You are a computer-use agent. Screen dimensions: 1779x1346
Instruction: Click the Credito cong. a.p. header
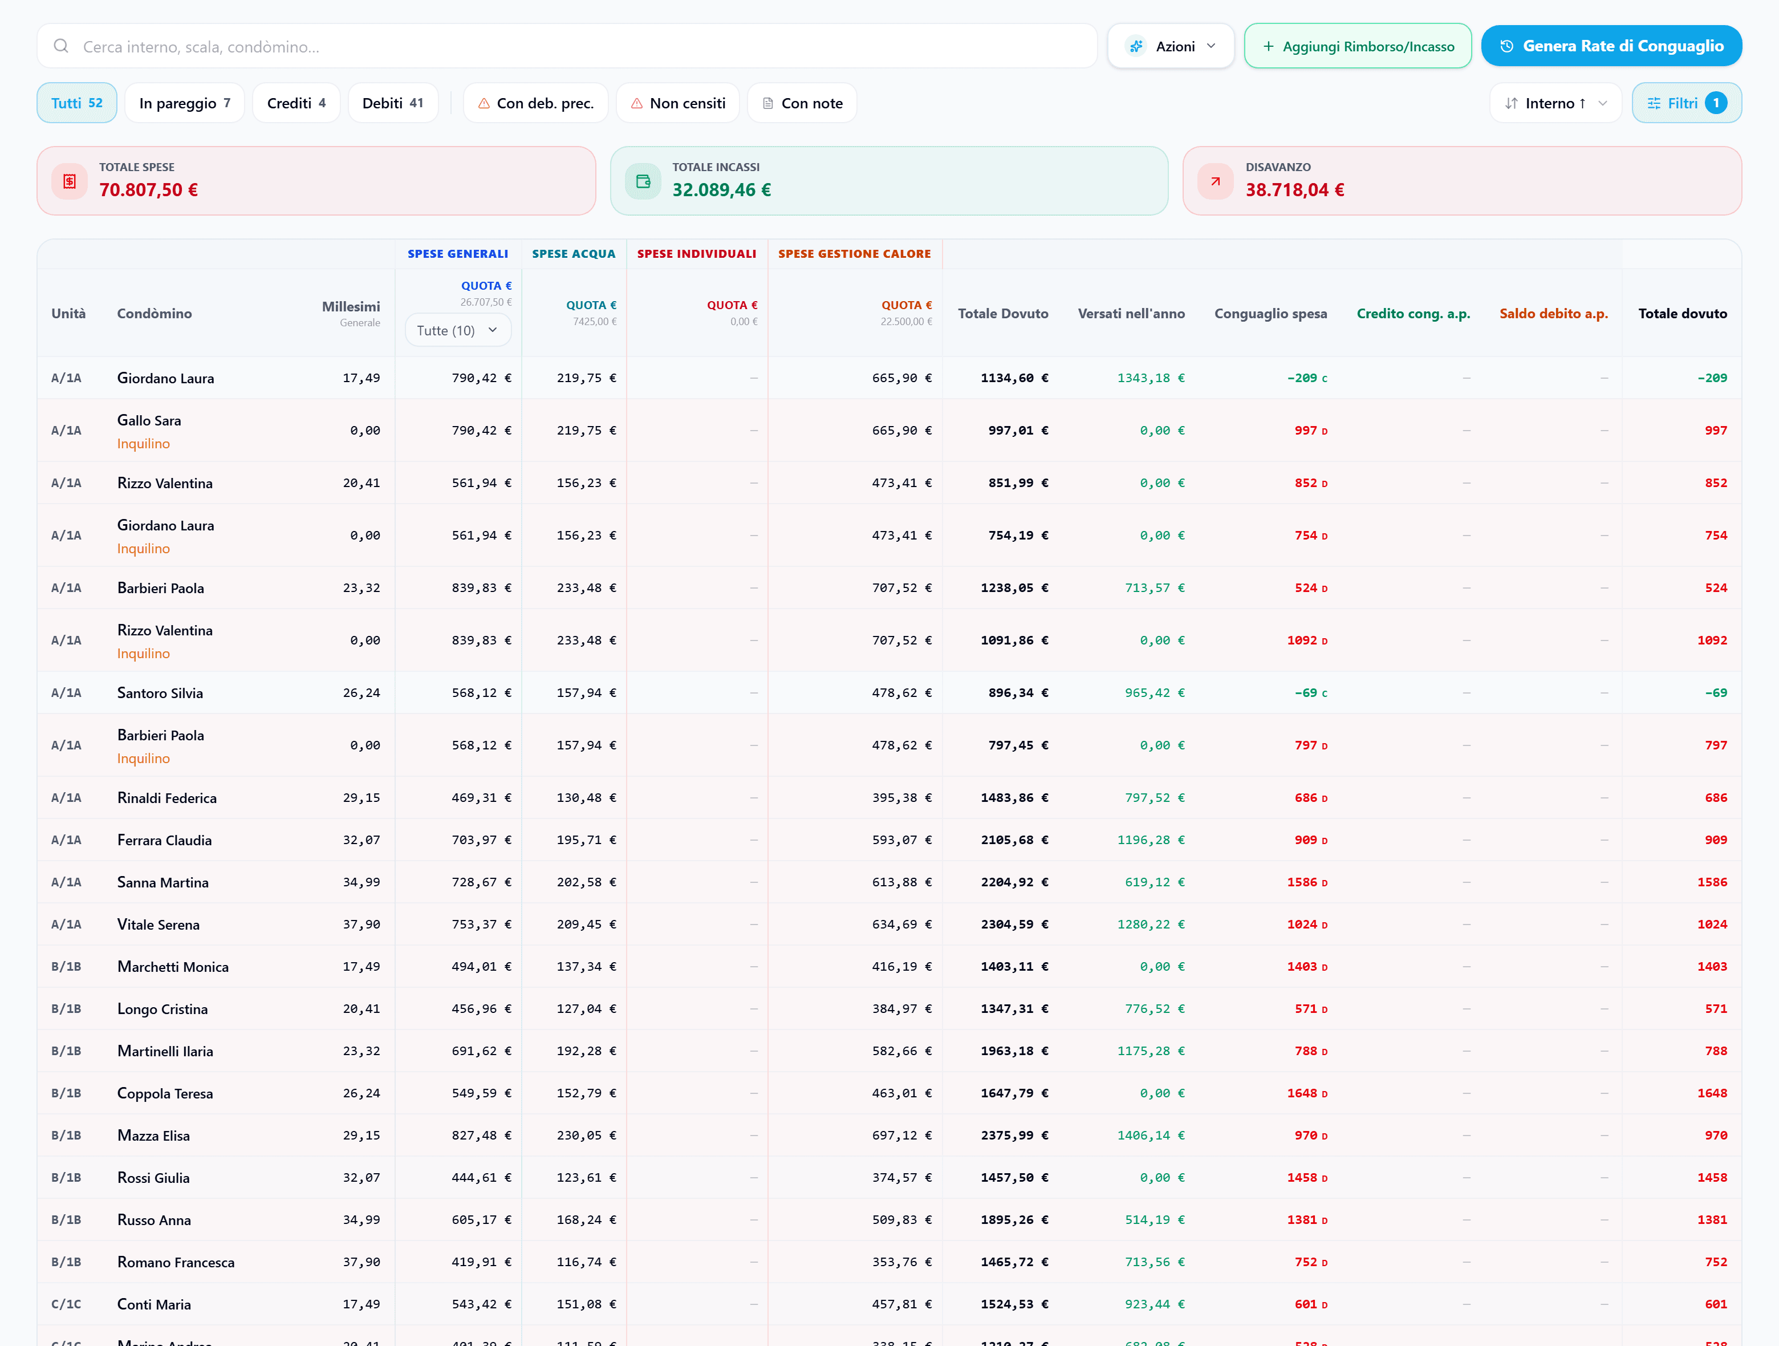tap(1413, 314)
